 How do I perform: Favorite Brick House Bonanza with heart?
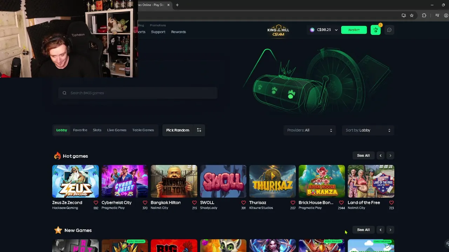(341, 203)
